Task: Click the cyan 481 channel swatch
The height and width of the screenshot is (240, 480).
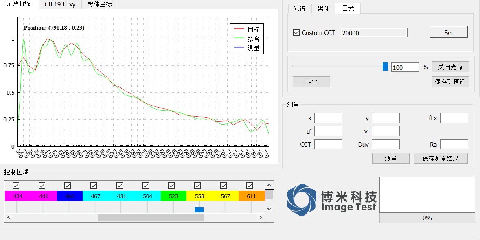Action: coord(122,196)
